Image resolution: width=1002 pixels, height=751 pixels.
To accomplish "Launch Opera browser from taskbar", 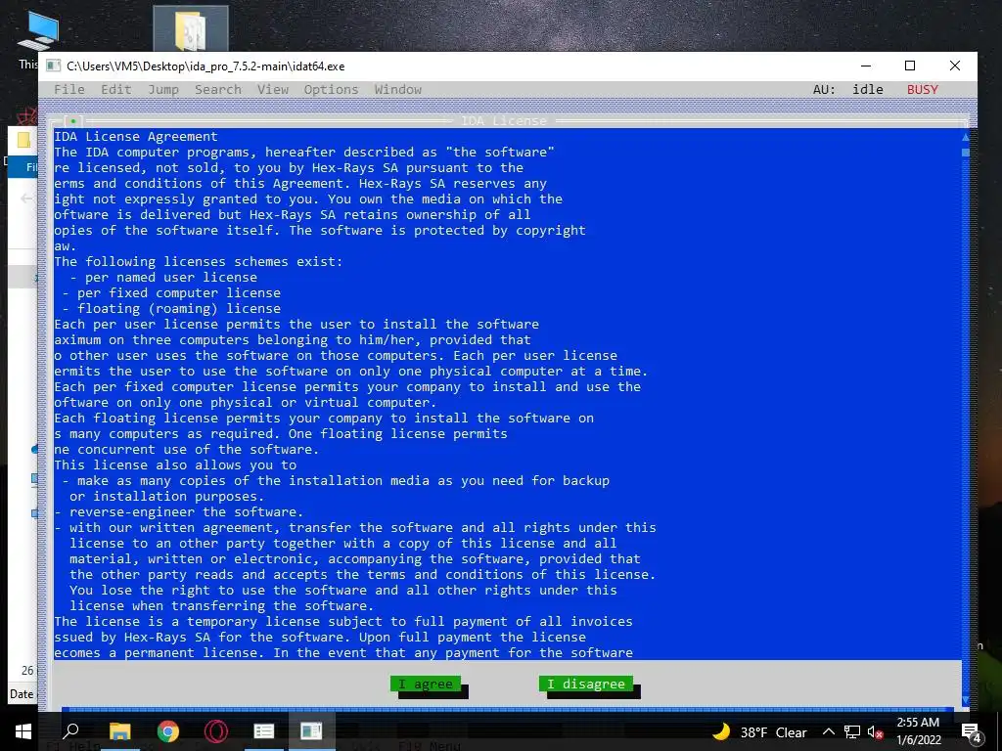I will (x=216, y=731).
